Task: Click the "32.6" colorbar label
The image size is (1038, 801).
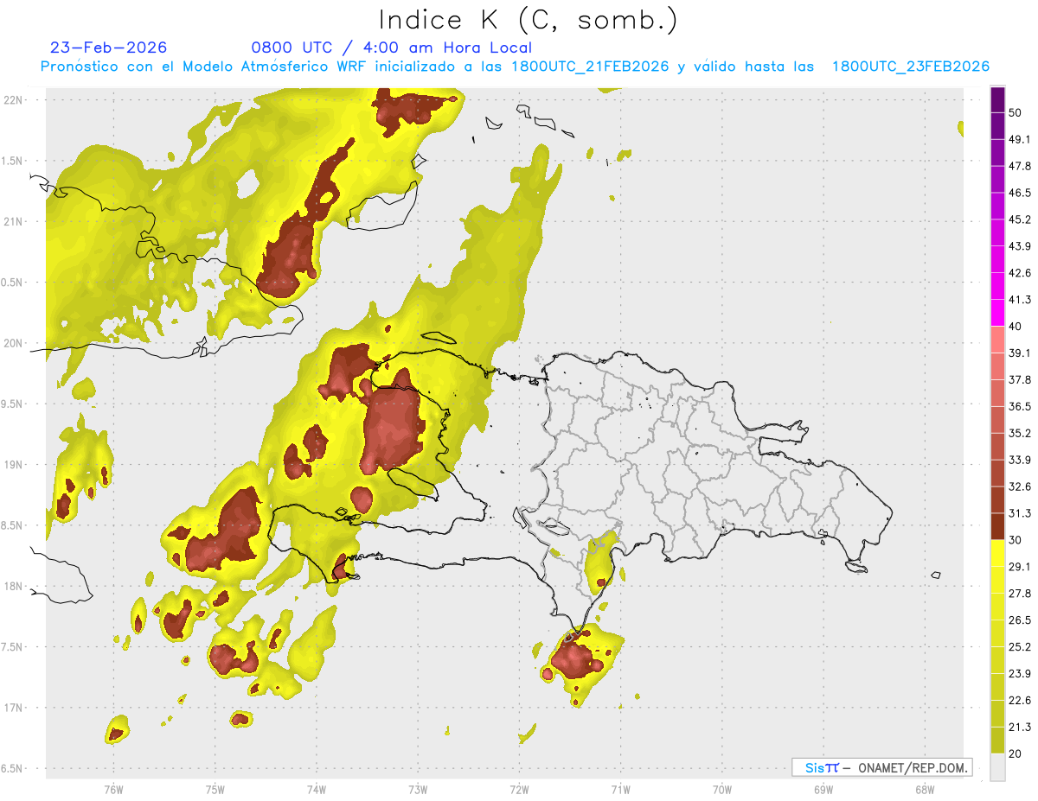Action: tap(1020, 486)
